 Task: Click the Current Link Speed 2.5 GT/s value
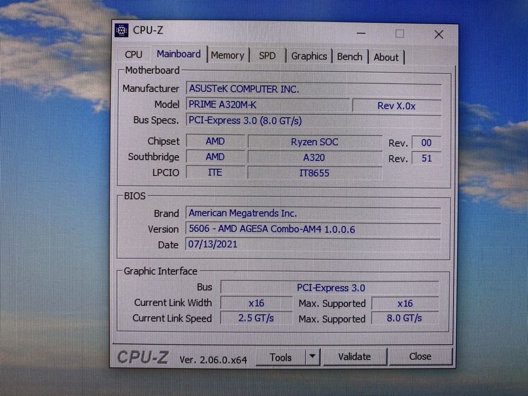(x=256, y=318)
